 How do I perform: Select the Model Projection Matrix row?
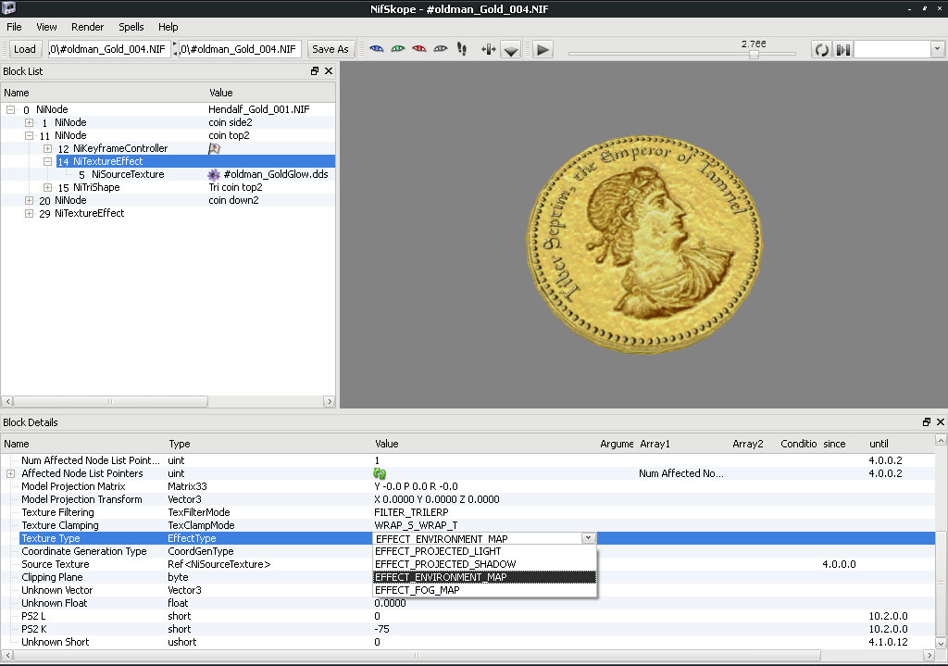click(x=468, y=486)
